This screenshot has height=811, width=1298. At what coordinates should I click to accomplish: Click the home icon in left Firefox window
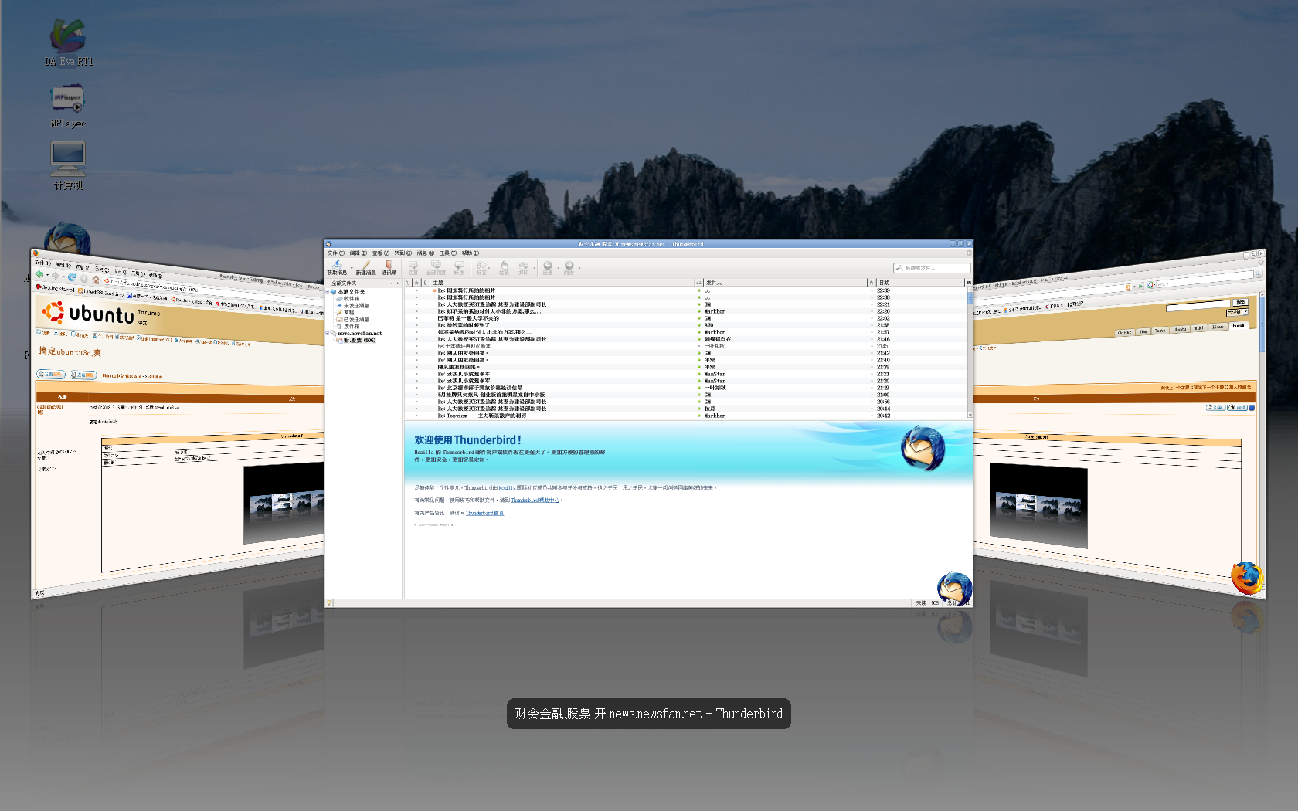point(96,280)
